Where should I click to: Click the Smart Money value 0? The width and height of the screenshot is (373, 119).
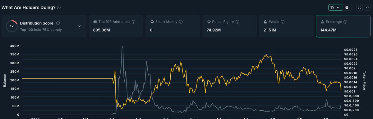(x=151, y=30)
